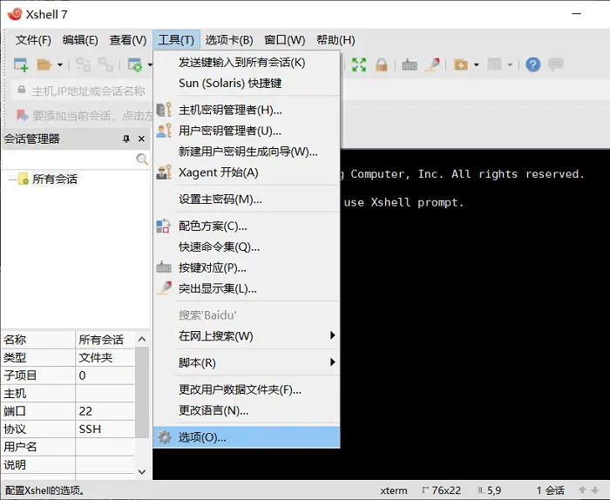
Task: Open 选项(O) settings entry
Action: (x=247, y=437)
